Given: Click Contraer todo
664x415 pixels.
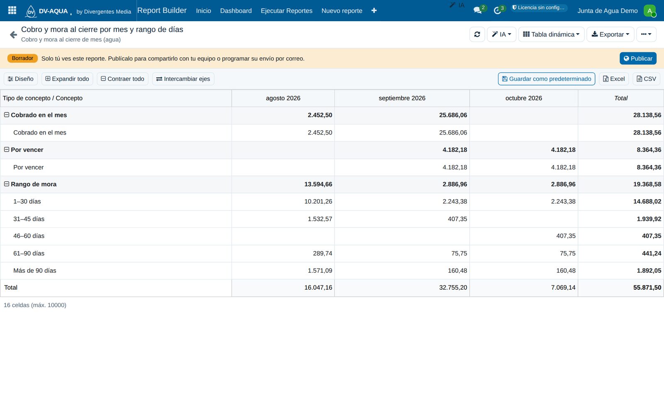Looking at the screenshot, I should [x=122, y=79].
